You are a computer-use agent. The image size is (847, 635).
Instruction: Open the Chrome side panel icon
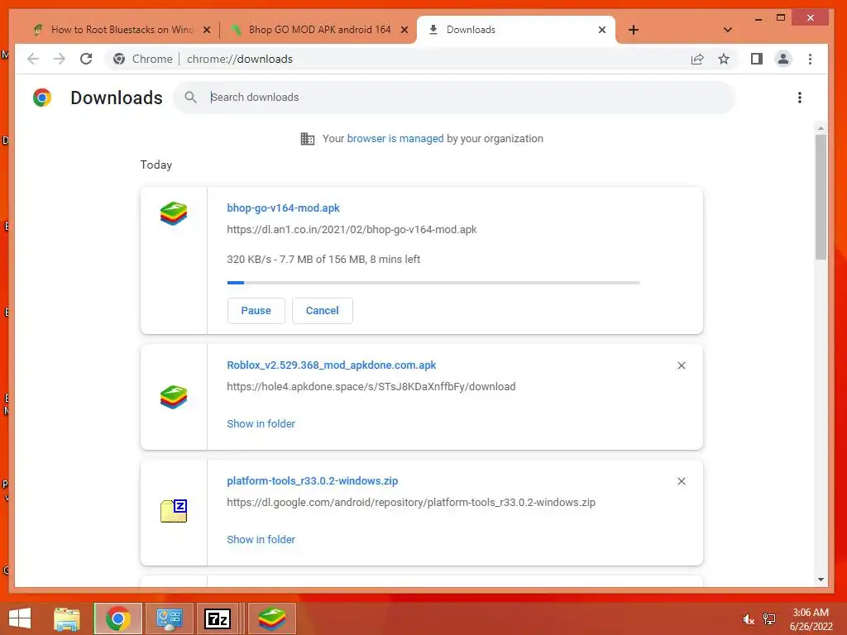[757, 59]
